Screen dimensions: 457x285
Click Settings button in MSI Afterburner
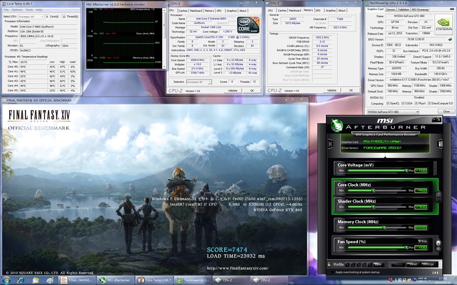tap(428, 264)
